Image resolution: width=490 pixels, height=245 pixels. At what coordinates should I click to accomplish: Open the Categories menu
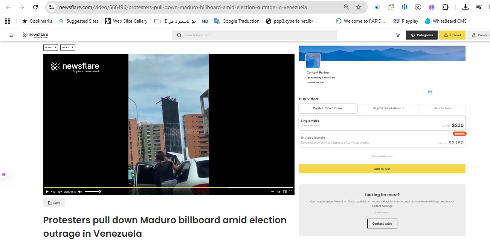pos(421,35)
